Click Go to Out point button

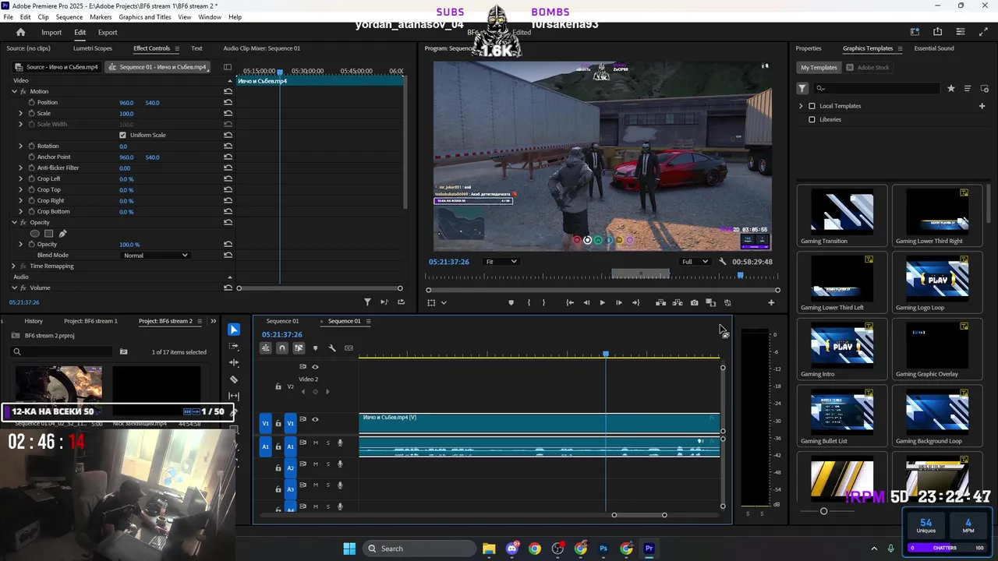636,302
